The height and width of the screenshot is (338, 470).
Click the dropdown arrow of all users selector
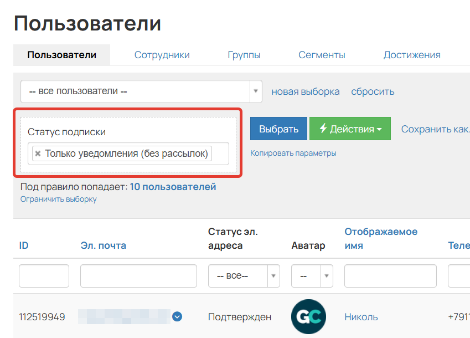pos(256,91)
